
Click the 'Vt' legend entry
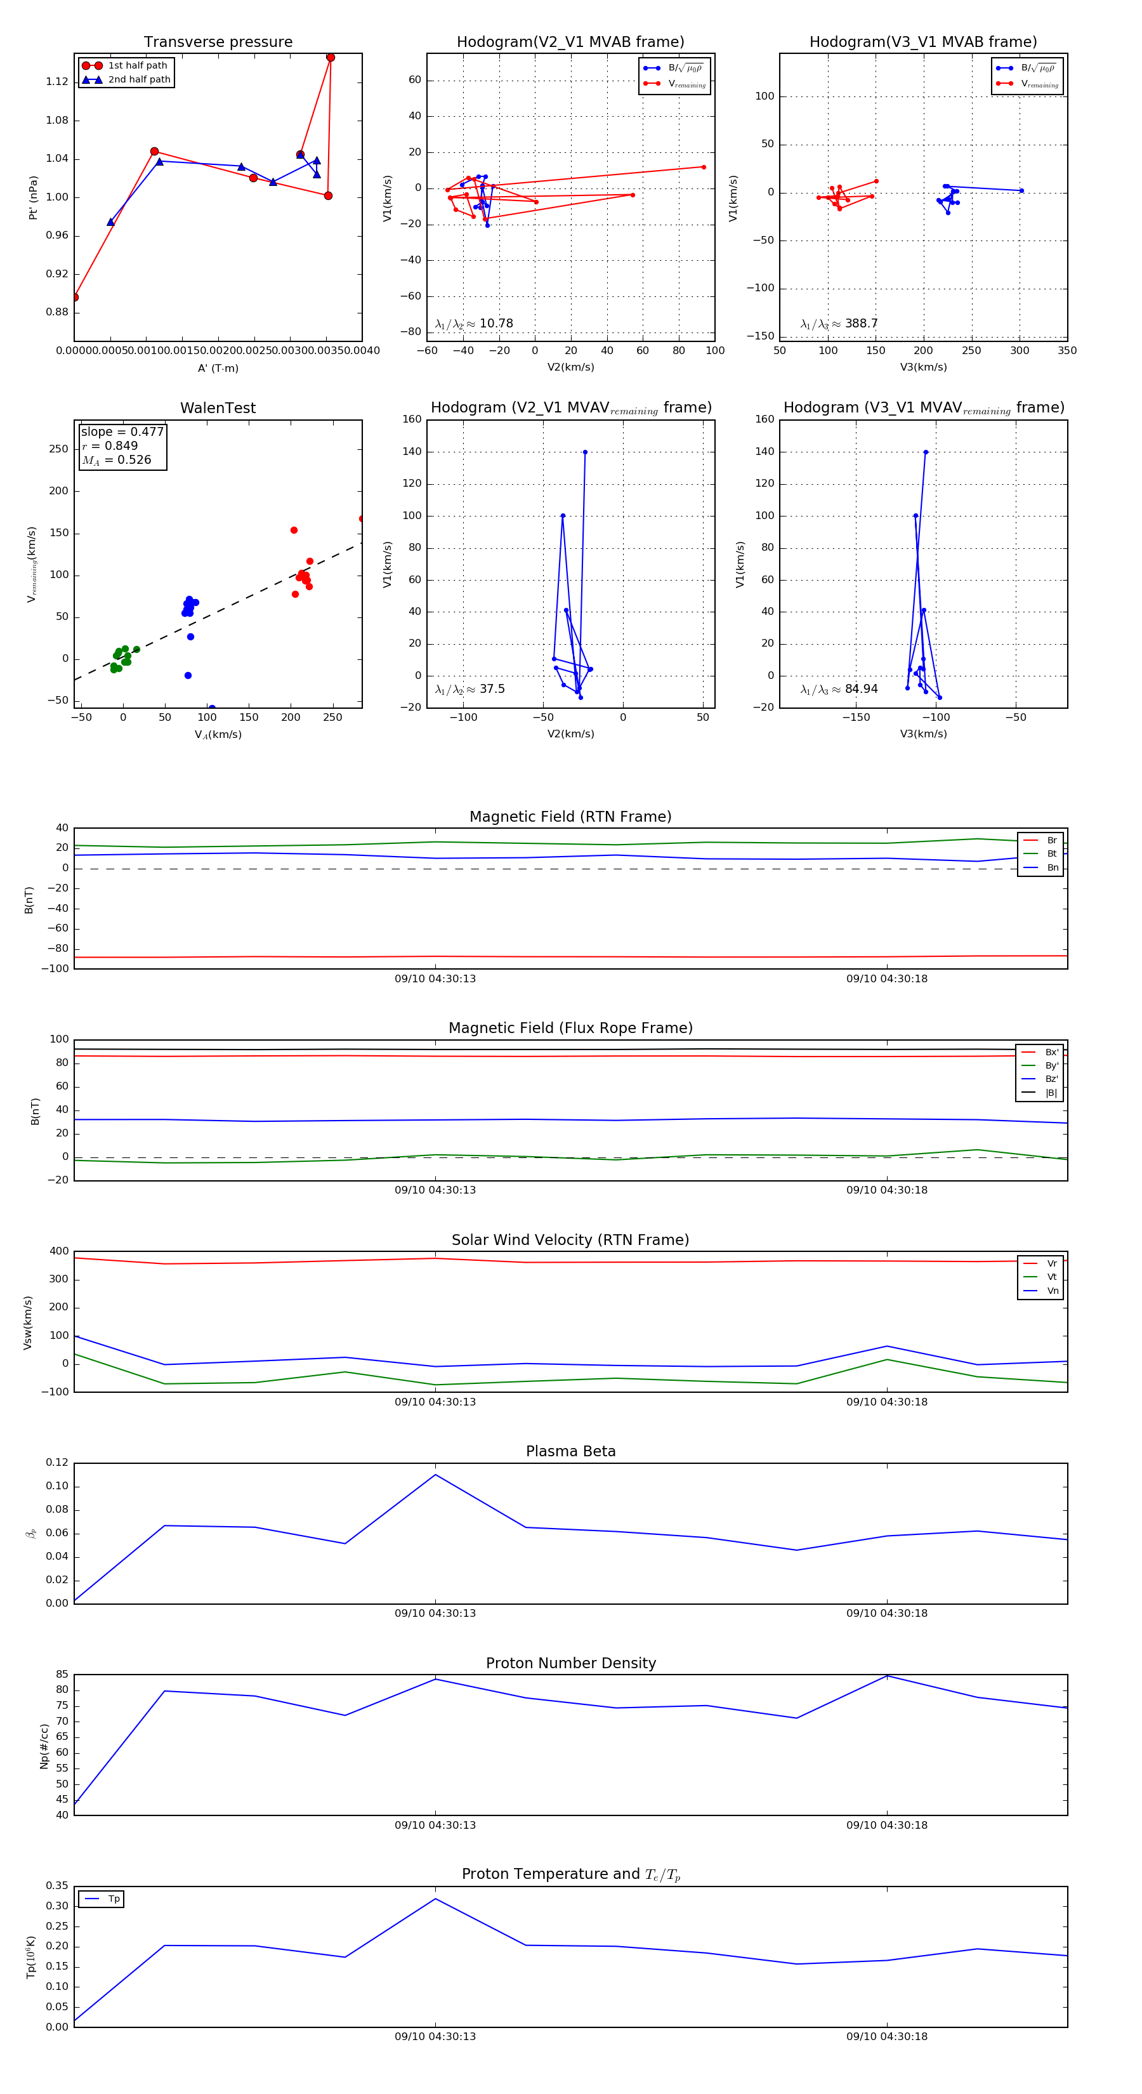[1040, 1277]
